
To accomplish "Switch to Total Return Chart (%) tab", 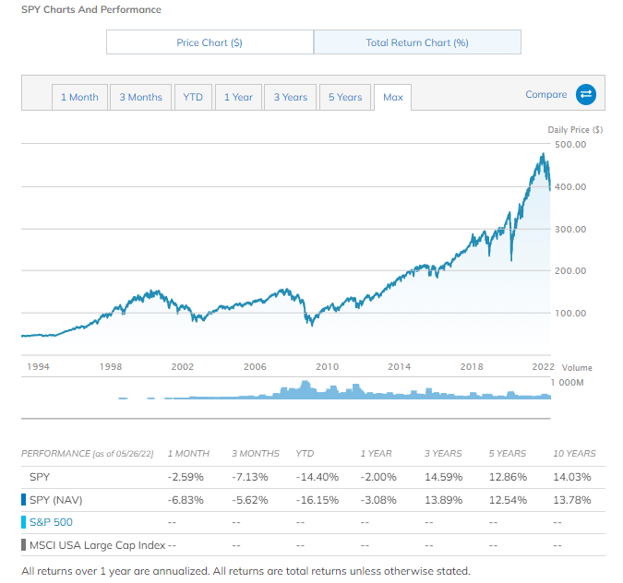I will [417, 42].
